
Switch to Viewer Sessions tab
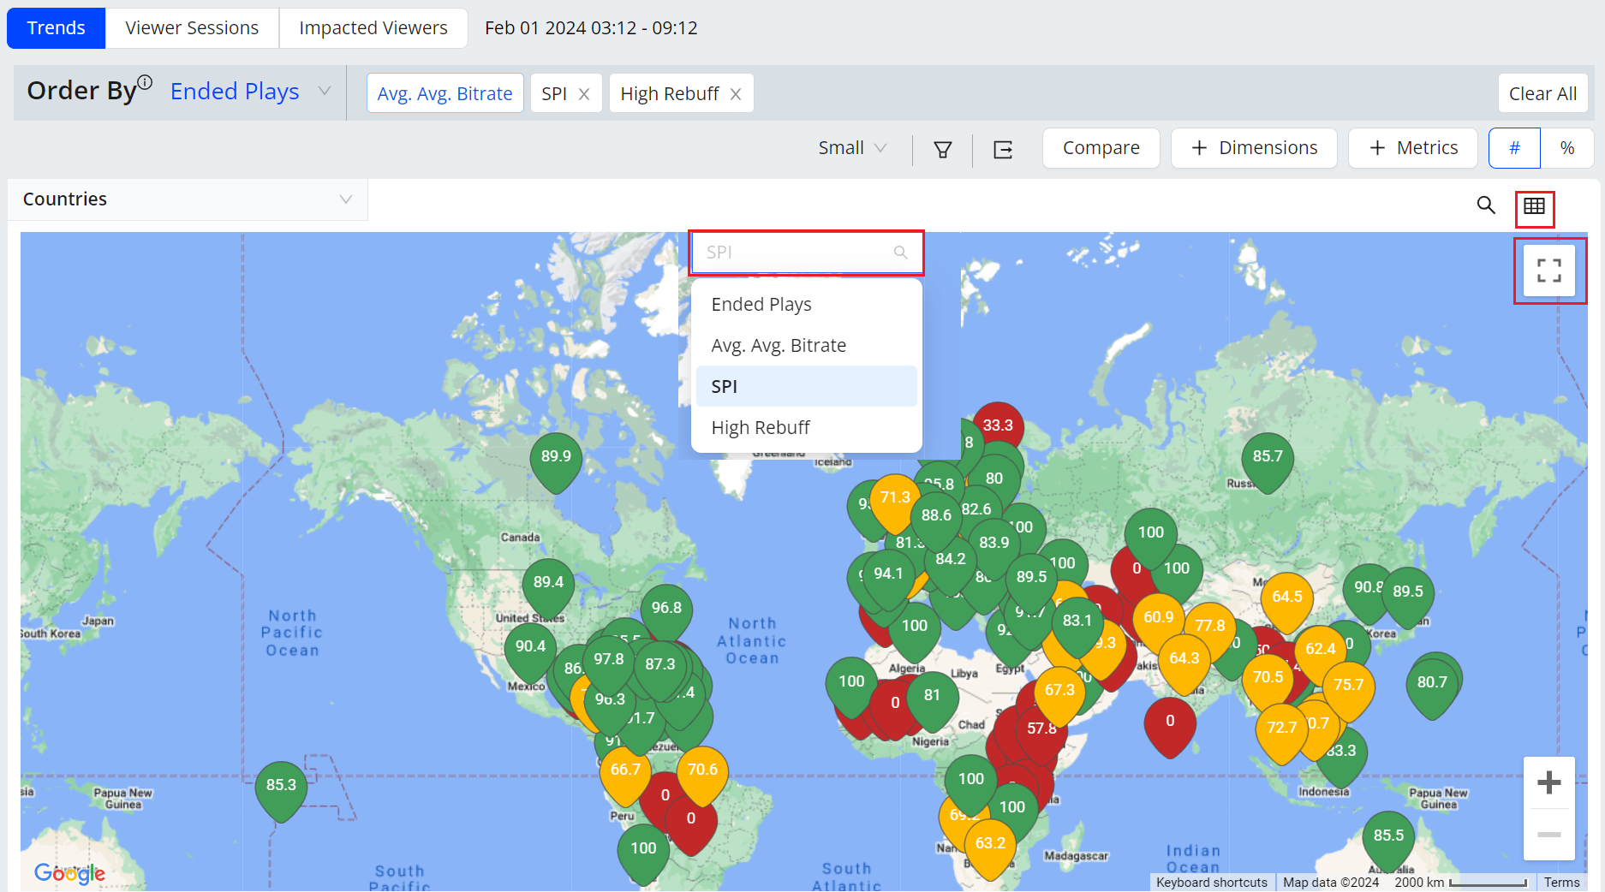coord(192,28)
